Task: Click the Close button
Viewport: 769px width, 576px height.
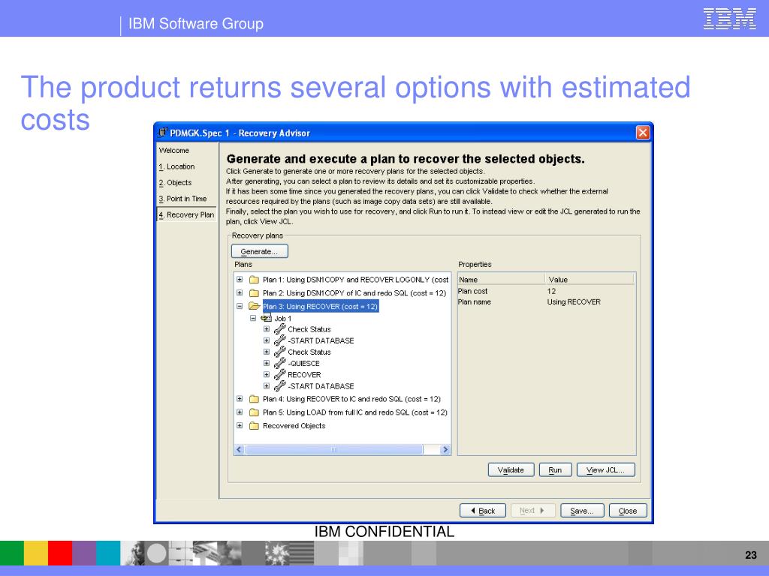Action: coord(628,510)
